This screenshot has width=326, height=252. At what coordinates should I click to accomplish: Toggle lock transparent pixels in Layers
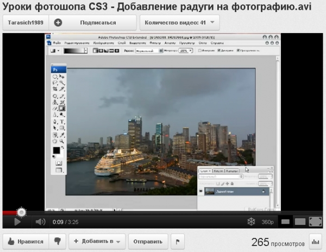(x=218, y=184)
